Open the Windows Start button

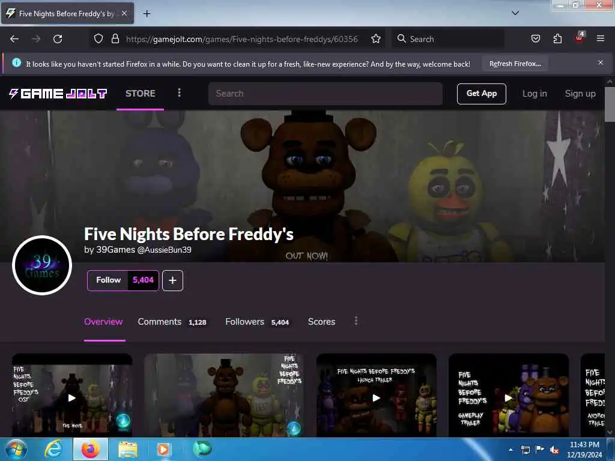[x=16, y=449]
